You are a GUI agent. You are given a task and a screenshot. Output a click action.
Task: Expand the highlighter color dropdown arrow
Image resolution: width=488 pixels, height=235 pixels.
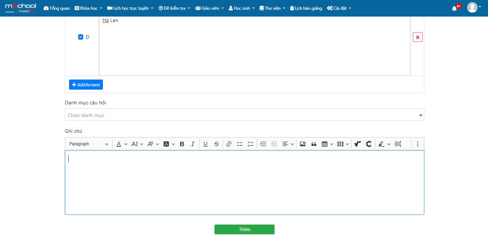(389, 144)
